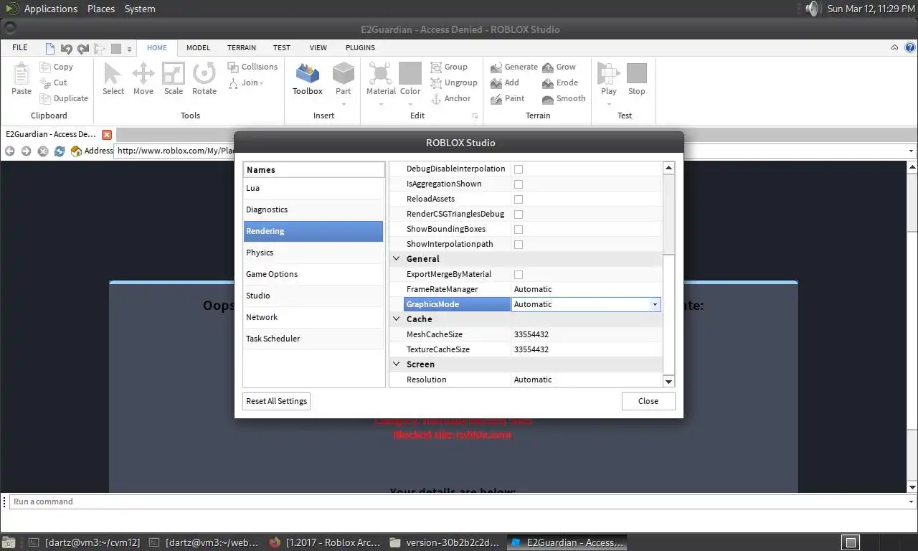
Task: Open the Color swatch picker
Action: (410, 79)
